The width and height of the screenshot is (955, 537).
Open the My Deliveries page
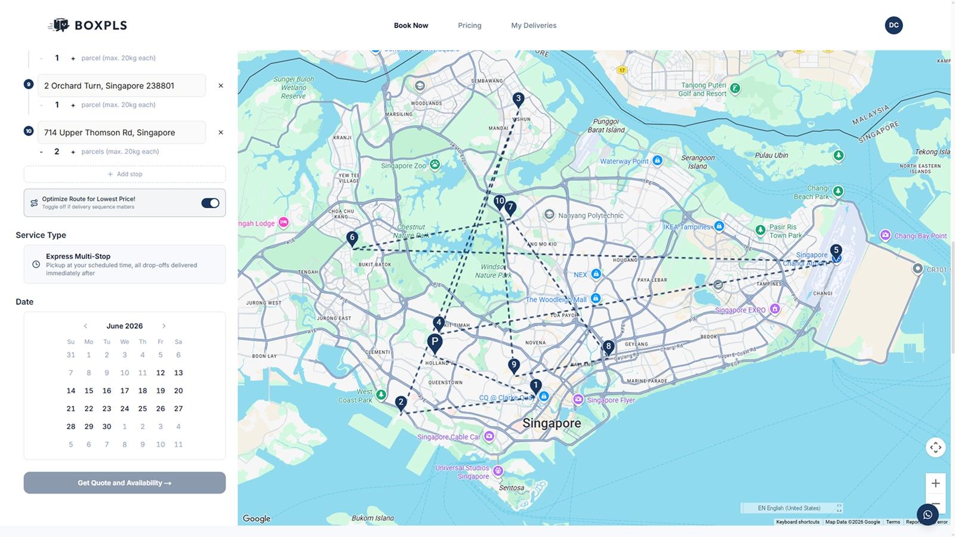tap(534, 25)
